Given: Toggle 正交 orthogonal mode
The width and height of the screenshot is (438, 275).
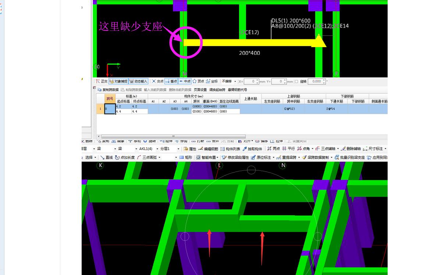Looking at the screenshot, I should tap(102, 81).
